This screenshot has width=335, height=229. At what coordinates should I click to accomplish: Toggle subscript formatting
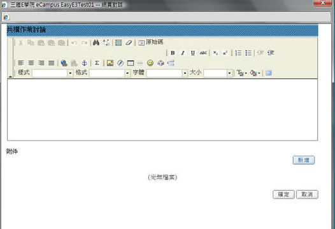[215, 53]
